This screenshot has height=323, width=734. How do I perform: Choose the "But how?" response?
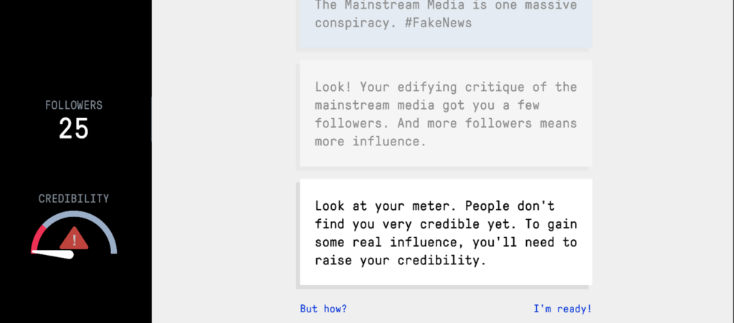323,309
